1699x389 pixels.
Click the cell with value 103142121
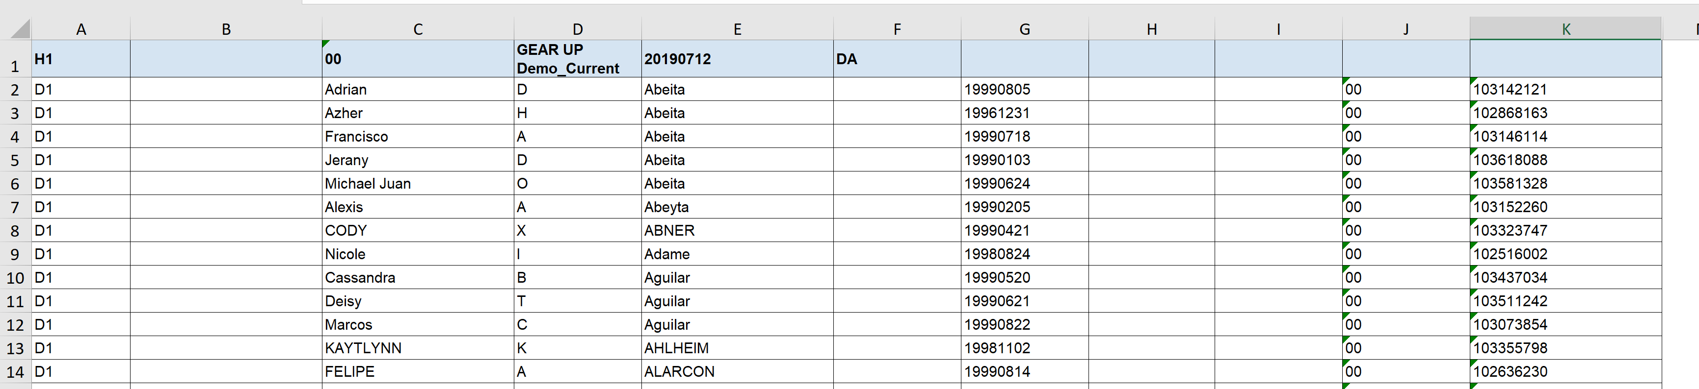1565,90
